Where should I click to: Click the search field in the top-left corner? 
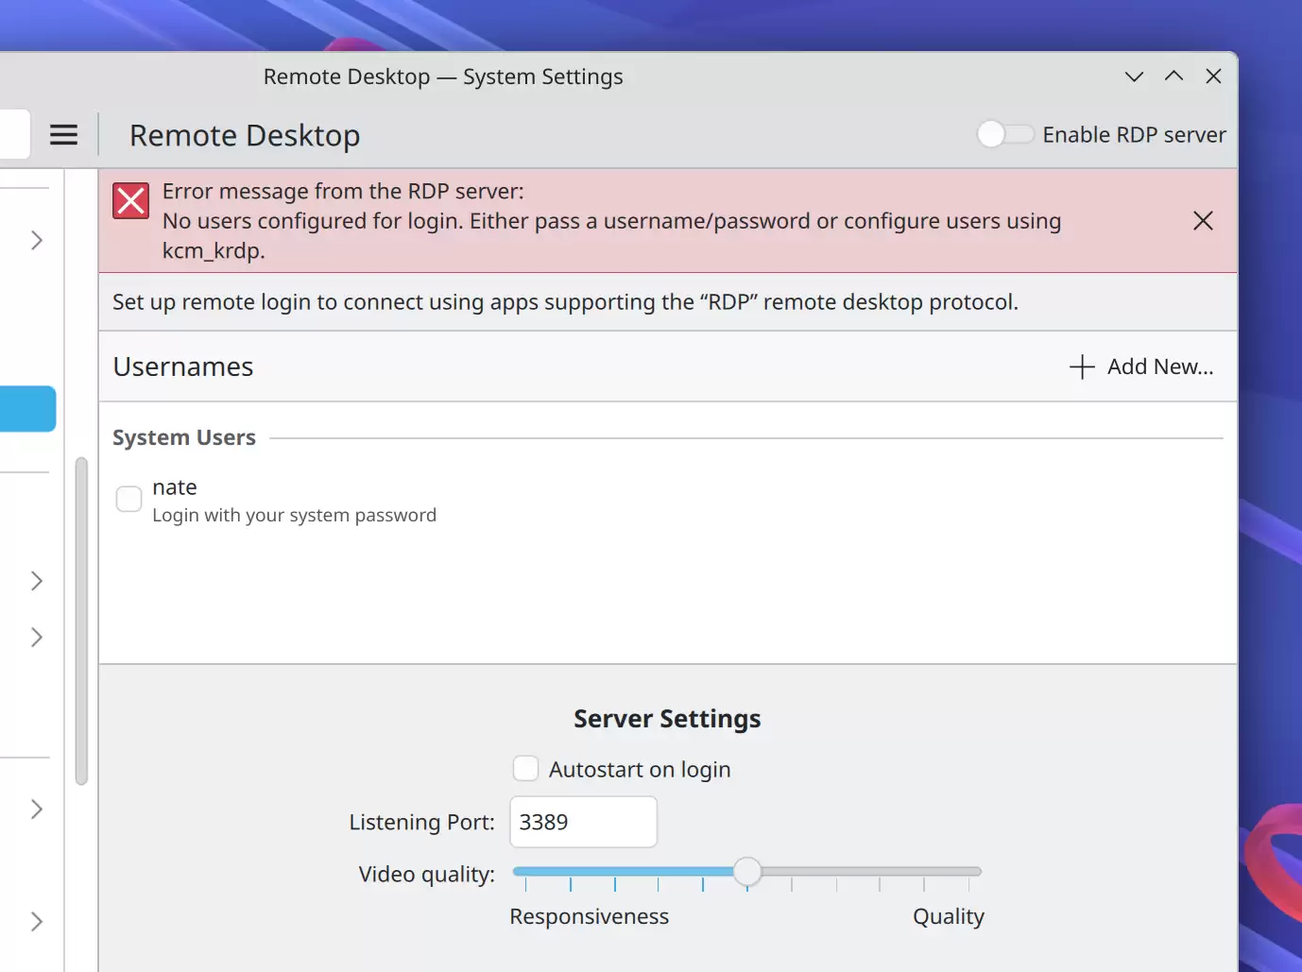coord(11,134)
